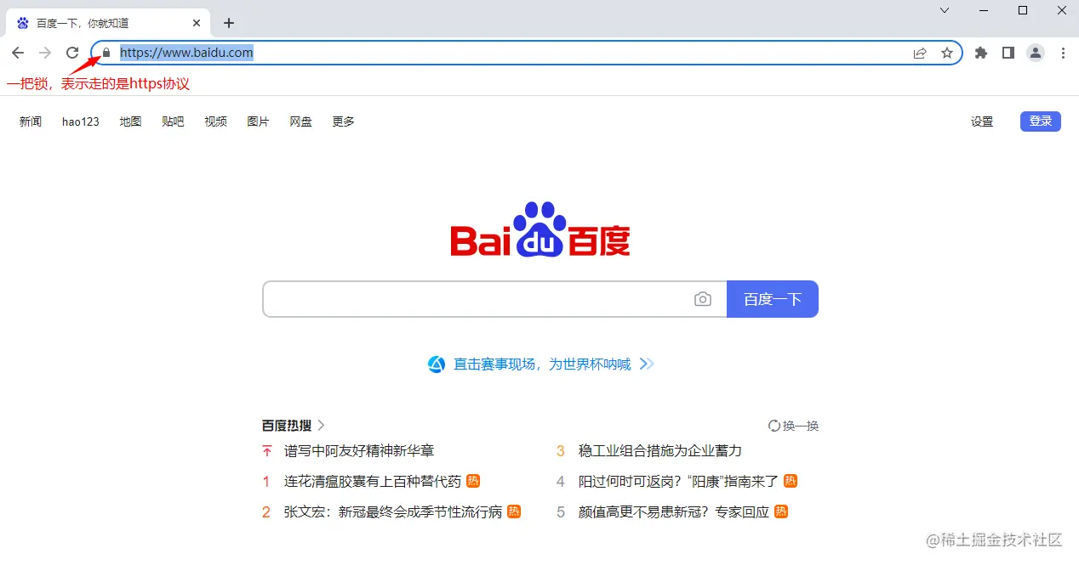
Task: Click the 热 badge after 颜值高 headline
Action: click(781, 511)
